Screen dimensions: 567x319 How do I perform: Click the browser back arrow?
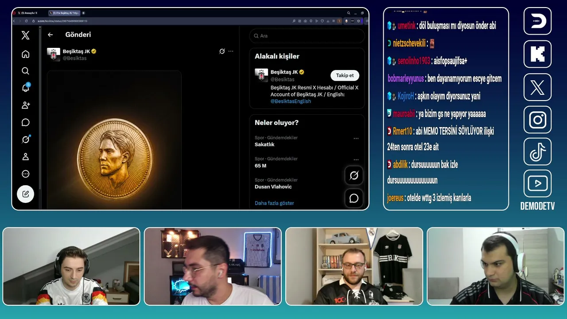pos(14,21)
